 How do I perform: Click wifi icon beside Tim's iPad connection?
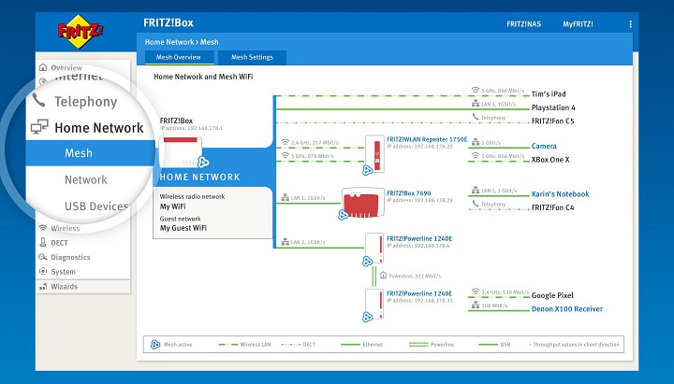pyautogui.click(x=476, y=90)
